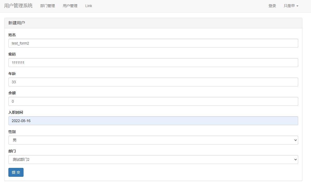Image resolution: width=311 pixels, height=187 pixels.
Task: Click into the 密码 field
Action: [x=153, y=63]
